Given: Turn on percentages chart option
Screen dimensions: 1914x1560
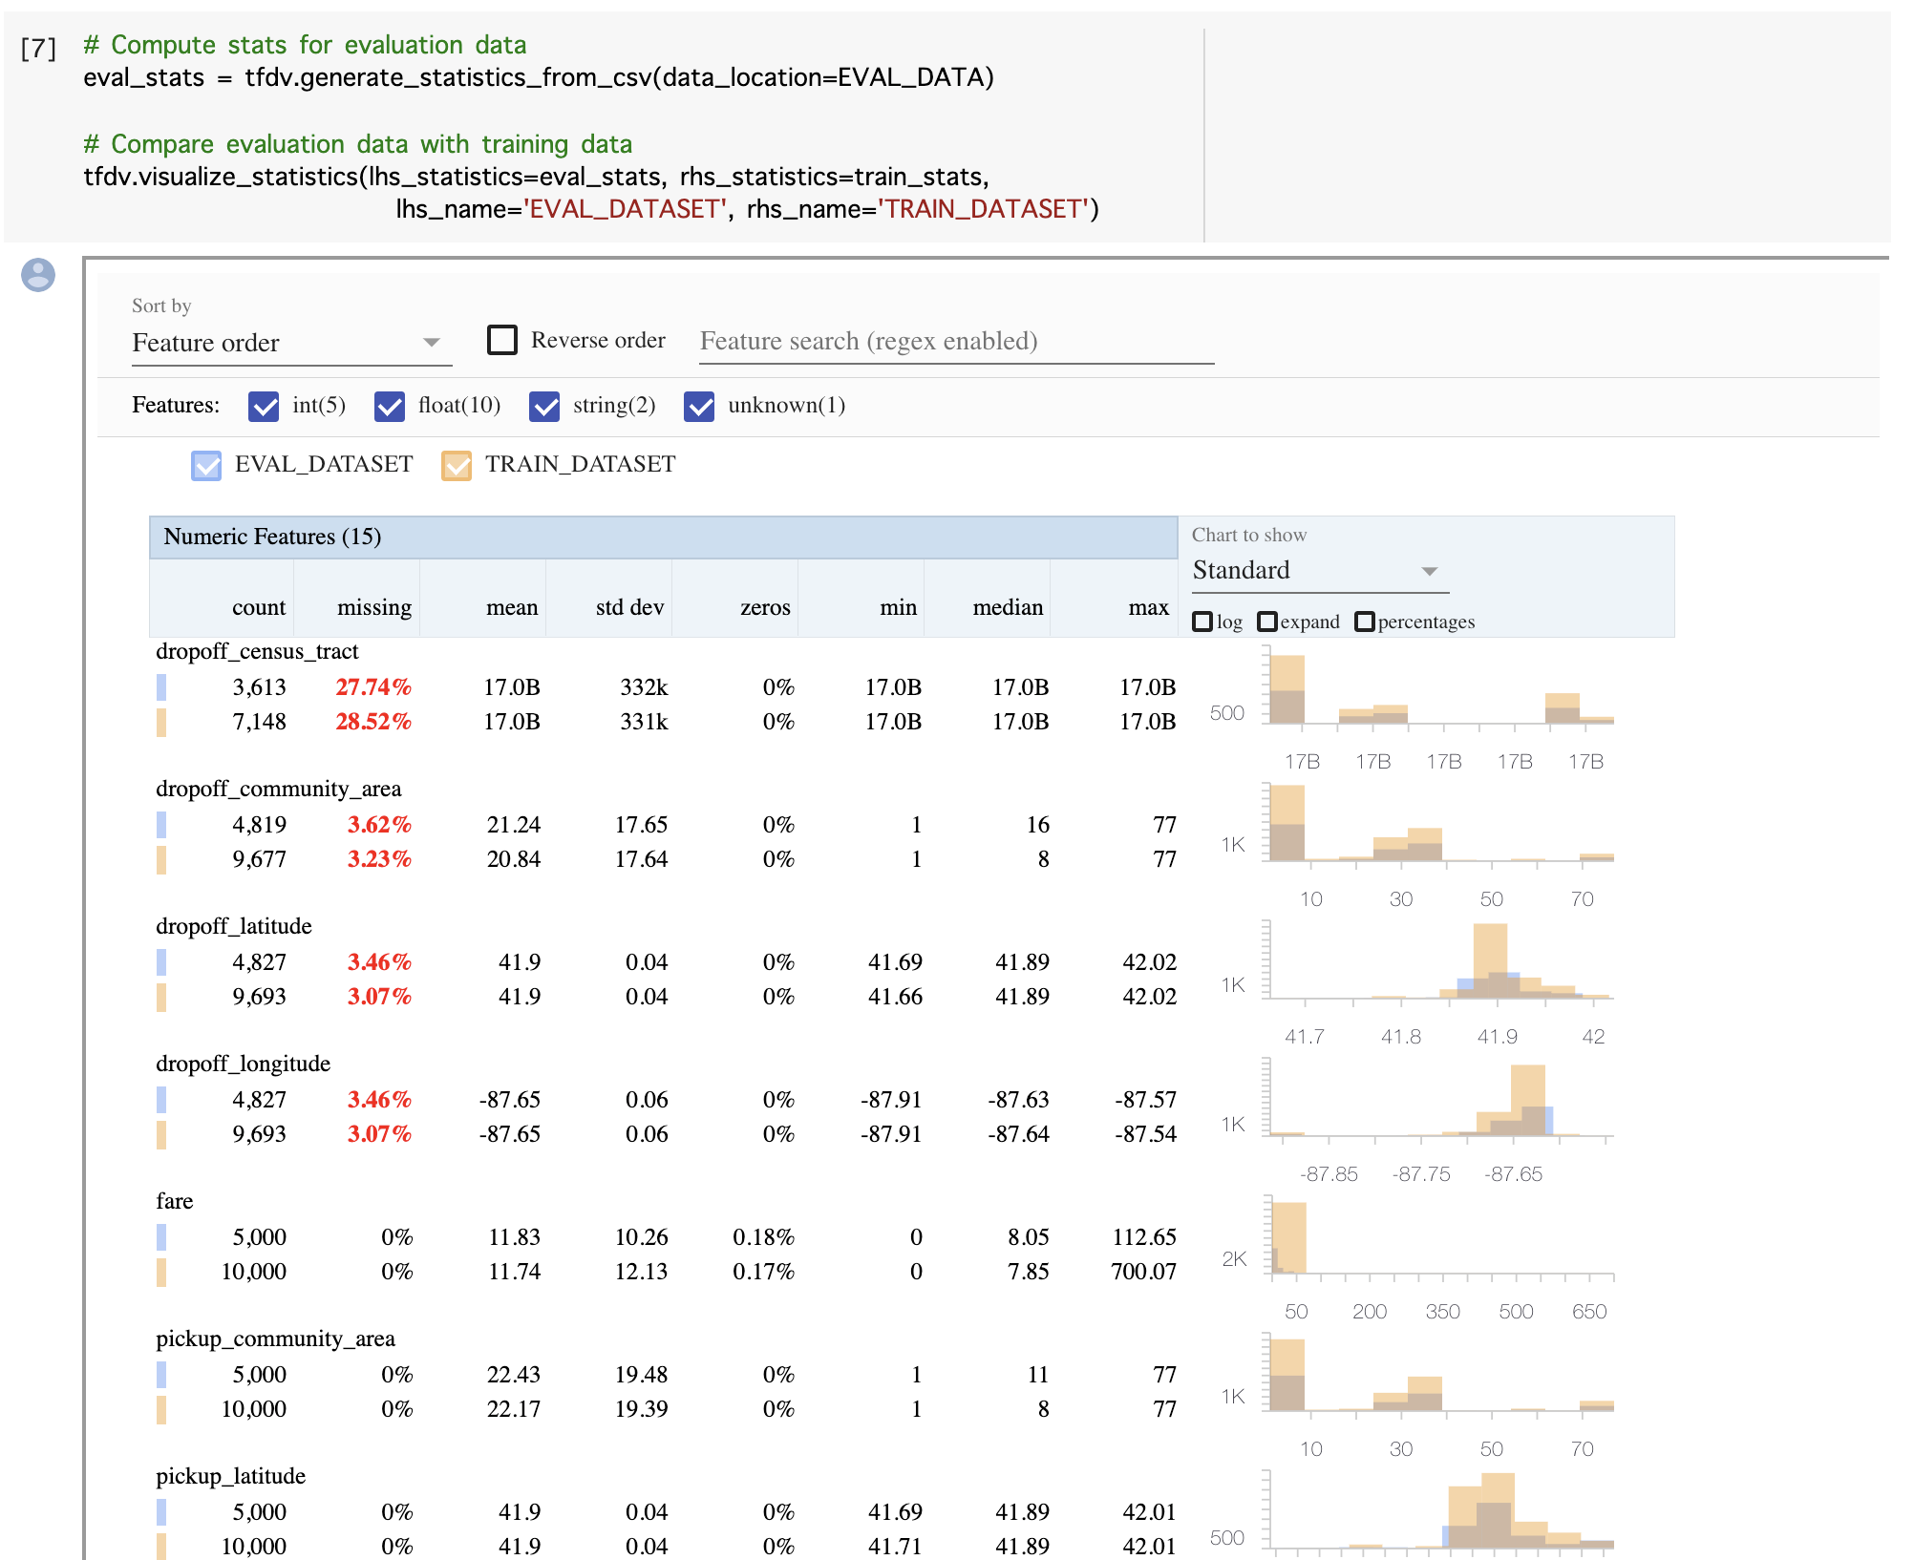Looking at the screenshot, I should 1365,622.
